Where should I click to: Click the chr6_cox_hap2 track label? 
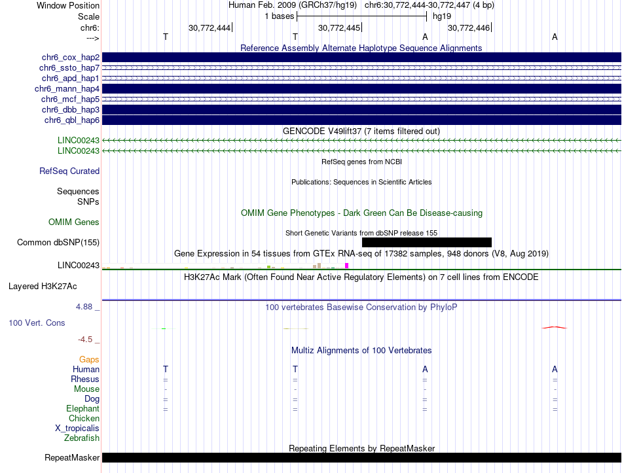(71, 58)
